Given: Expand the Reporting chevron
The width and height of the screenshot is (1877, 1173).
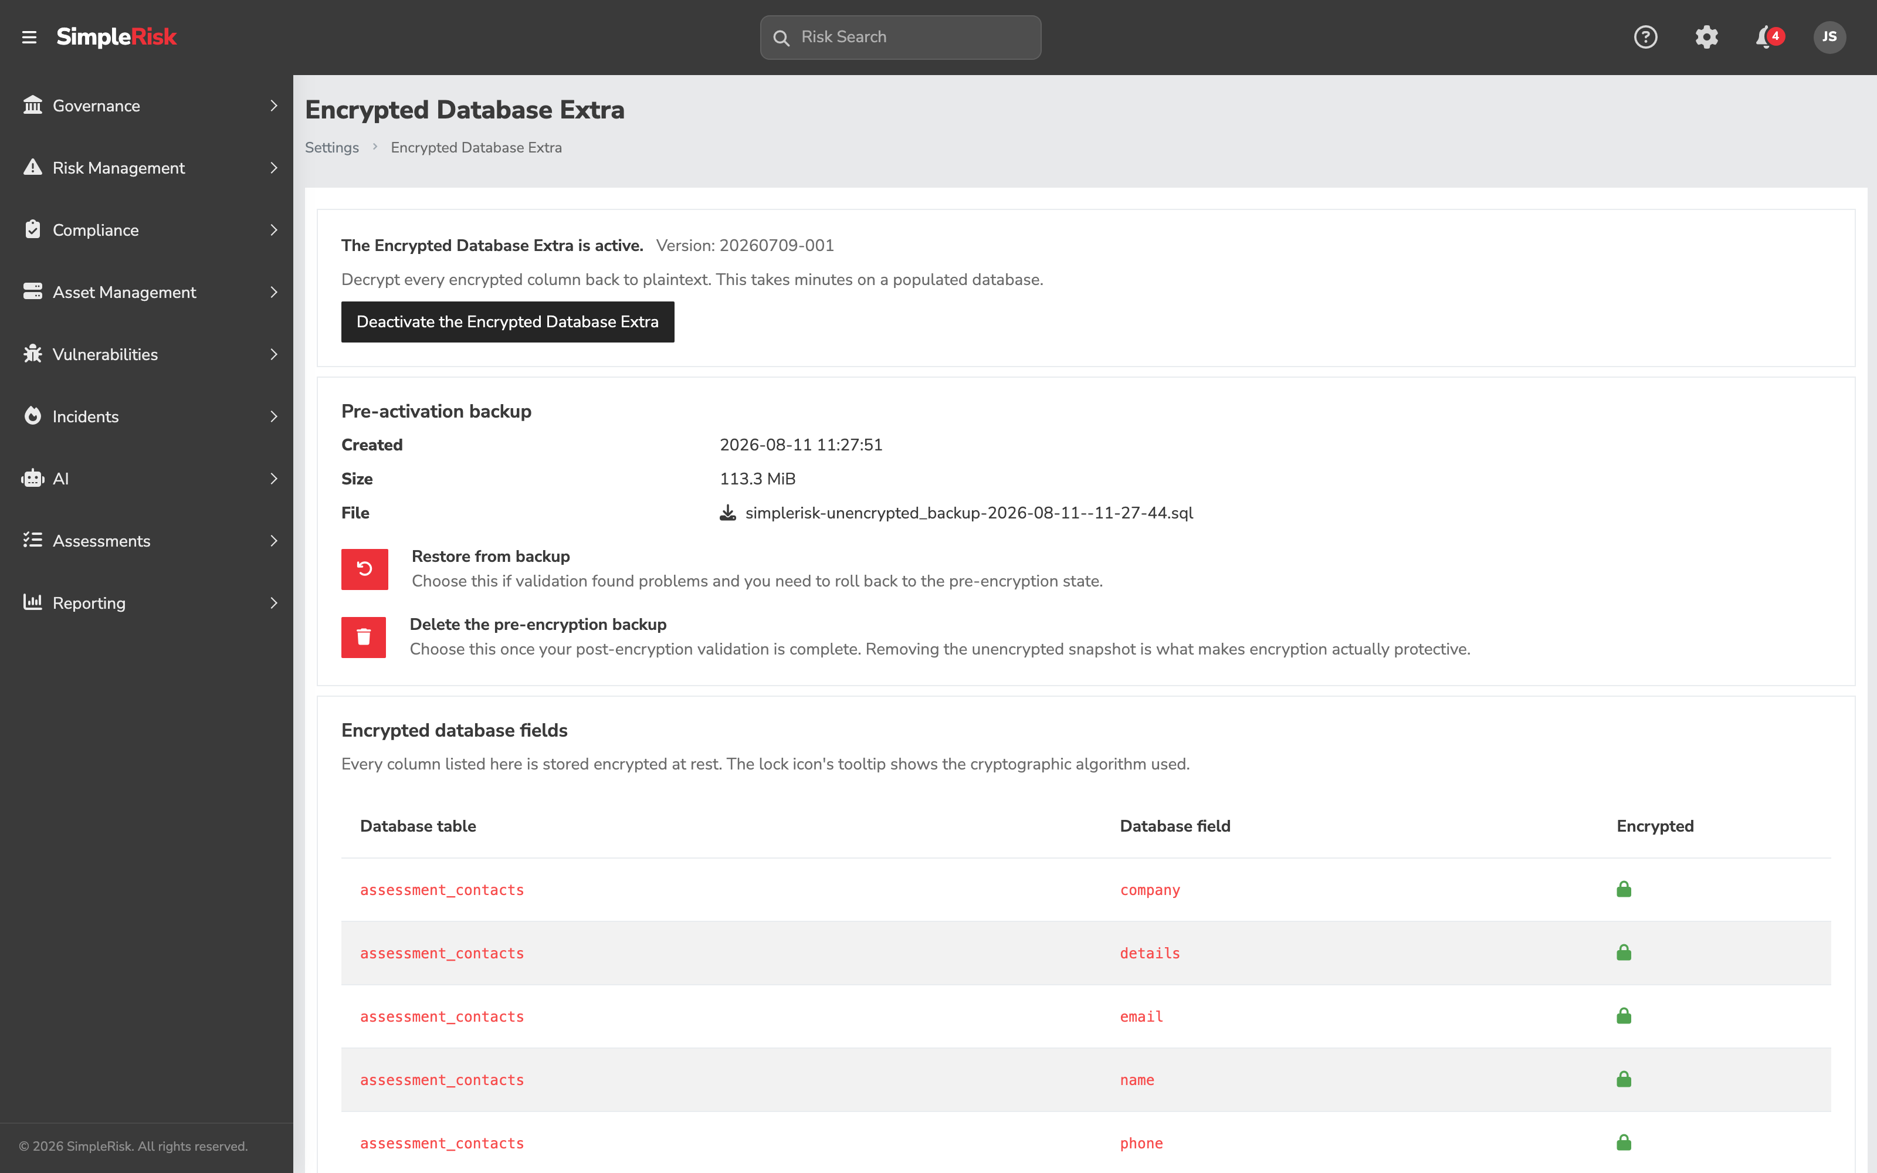Looking at the screenshot, I should [274, 603].
